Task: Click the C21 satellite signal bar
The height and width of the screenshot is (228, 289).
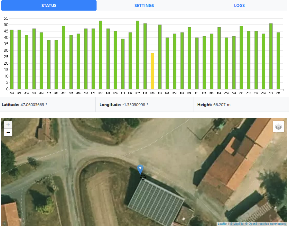Action: tap(271, 56)
